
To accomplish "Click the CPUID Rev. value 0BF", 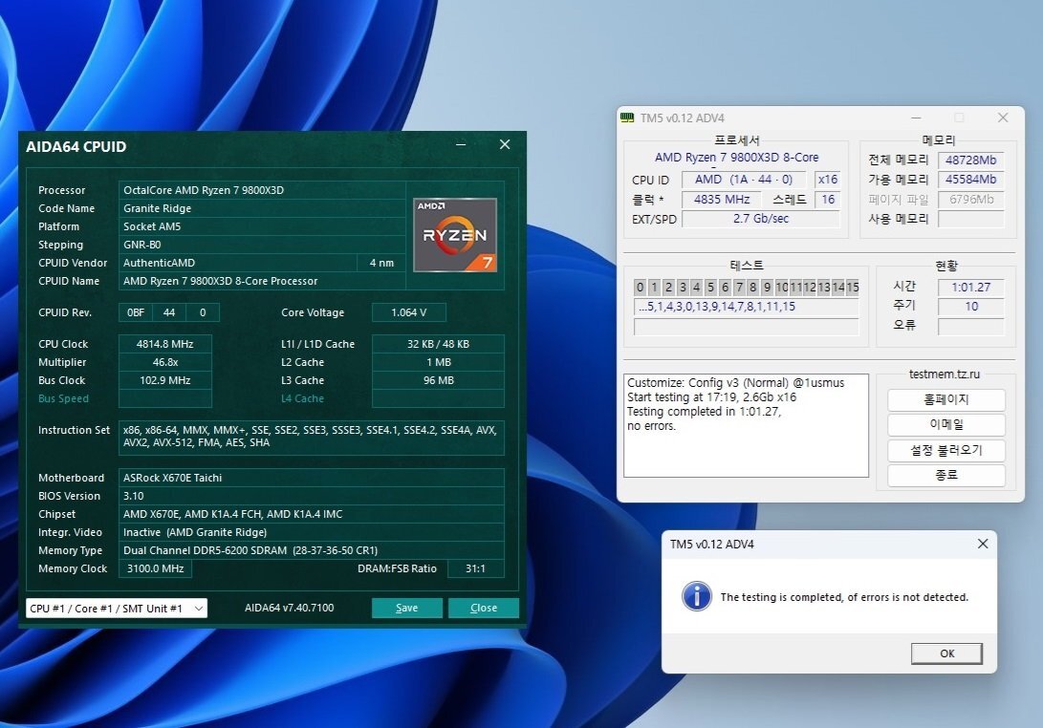I will pyautogui.click(x=135, y=312).
